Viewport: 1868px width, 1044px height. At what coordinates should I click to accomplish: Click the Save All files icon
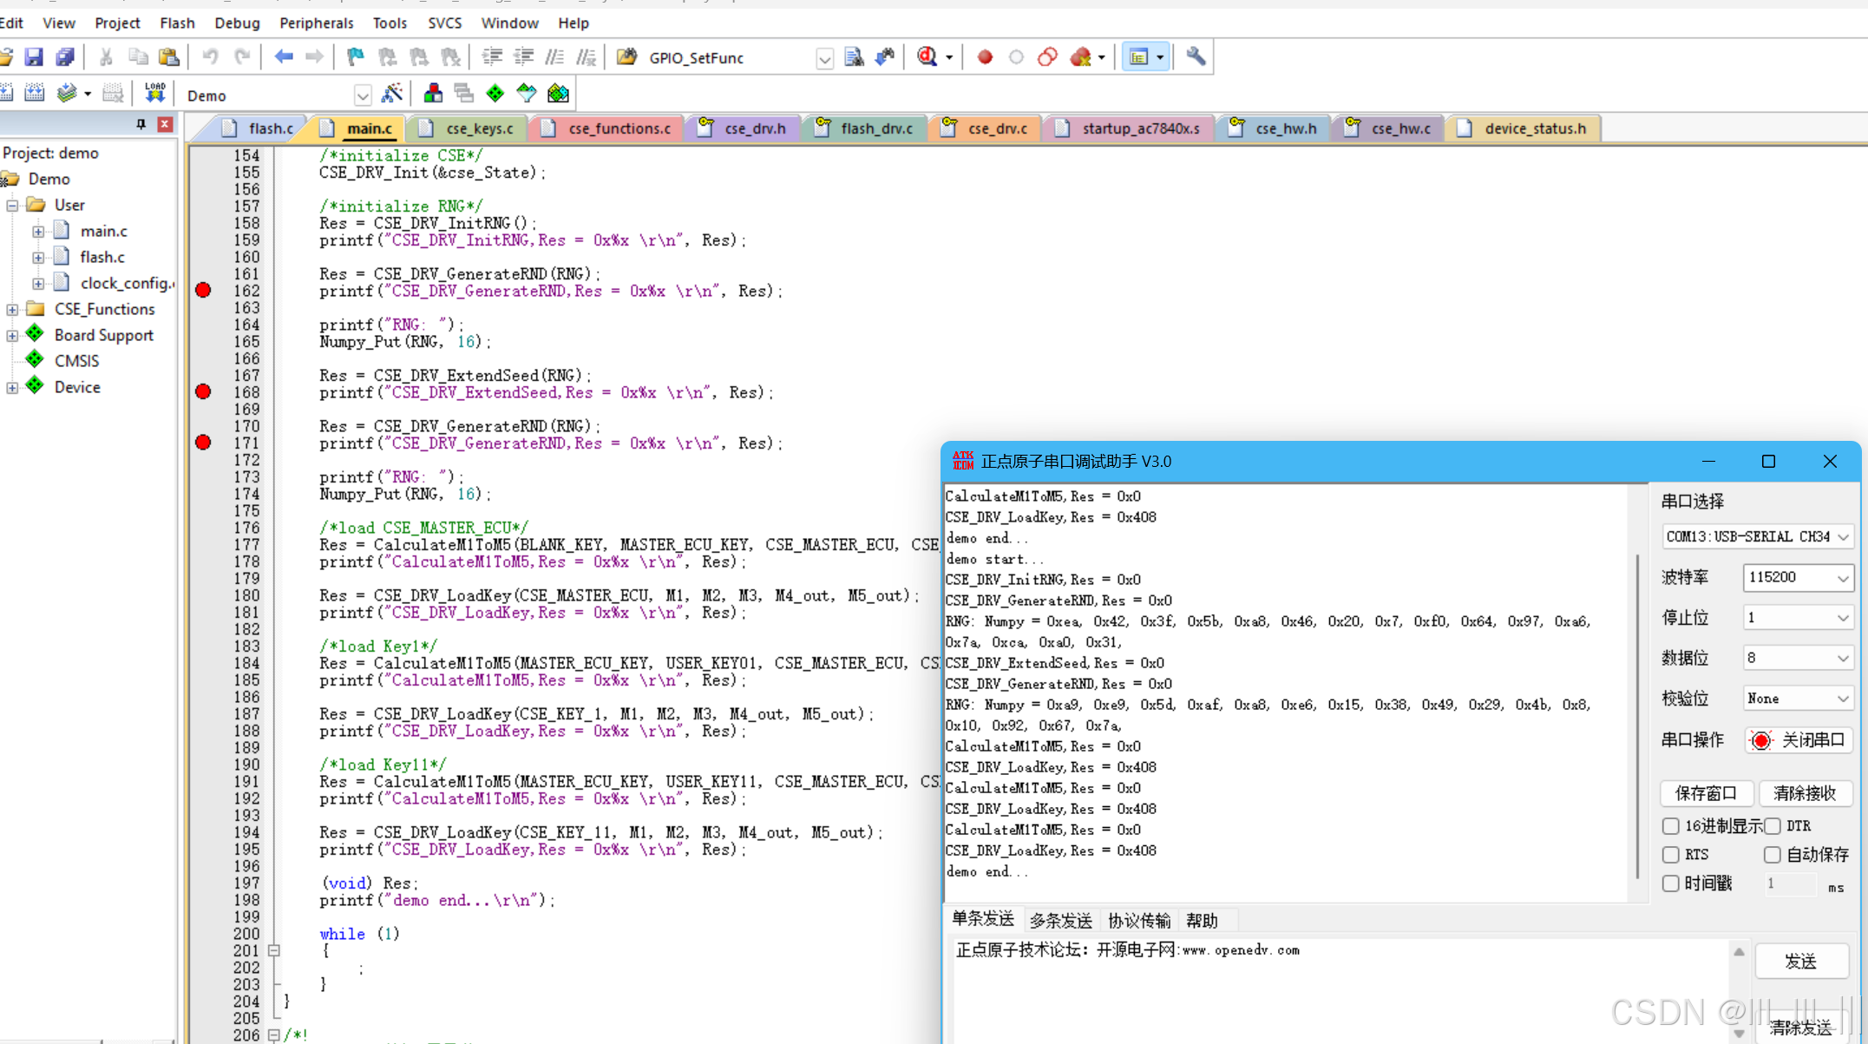65,57
